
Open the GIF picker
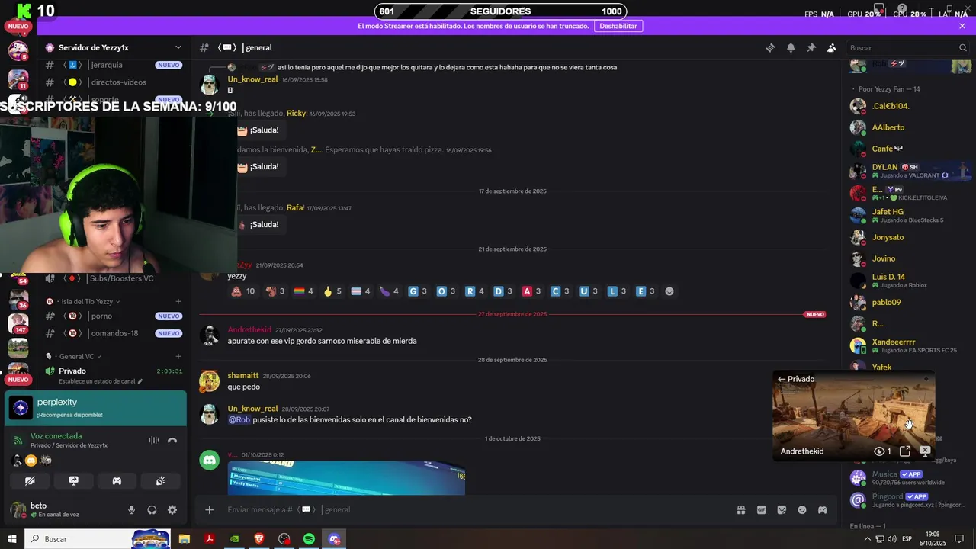(x=761, y=509)
